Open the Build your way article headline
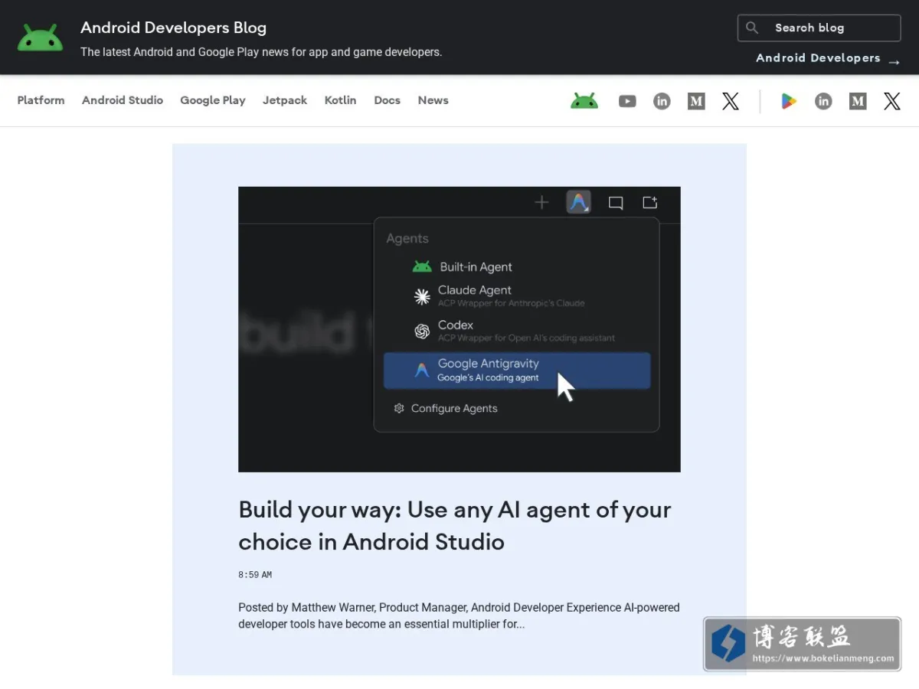 point(455,526)
